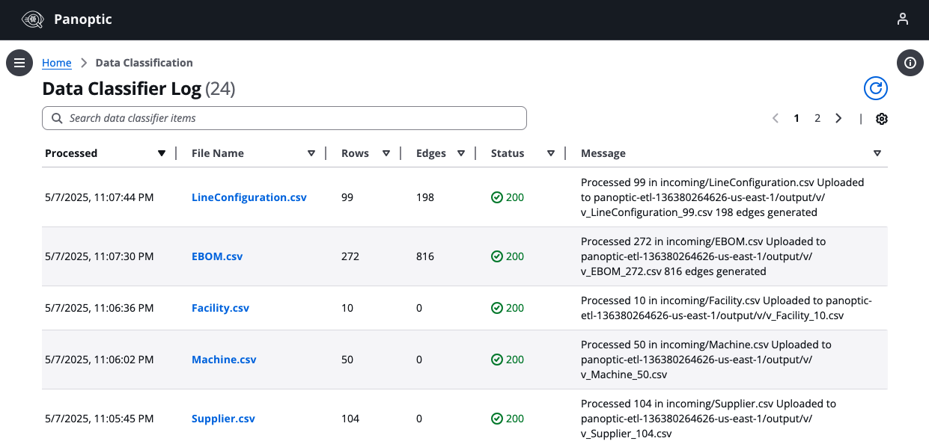Open table preferences gear icon
Screen dimensions: 929x447
tap(882, 119)
